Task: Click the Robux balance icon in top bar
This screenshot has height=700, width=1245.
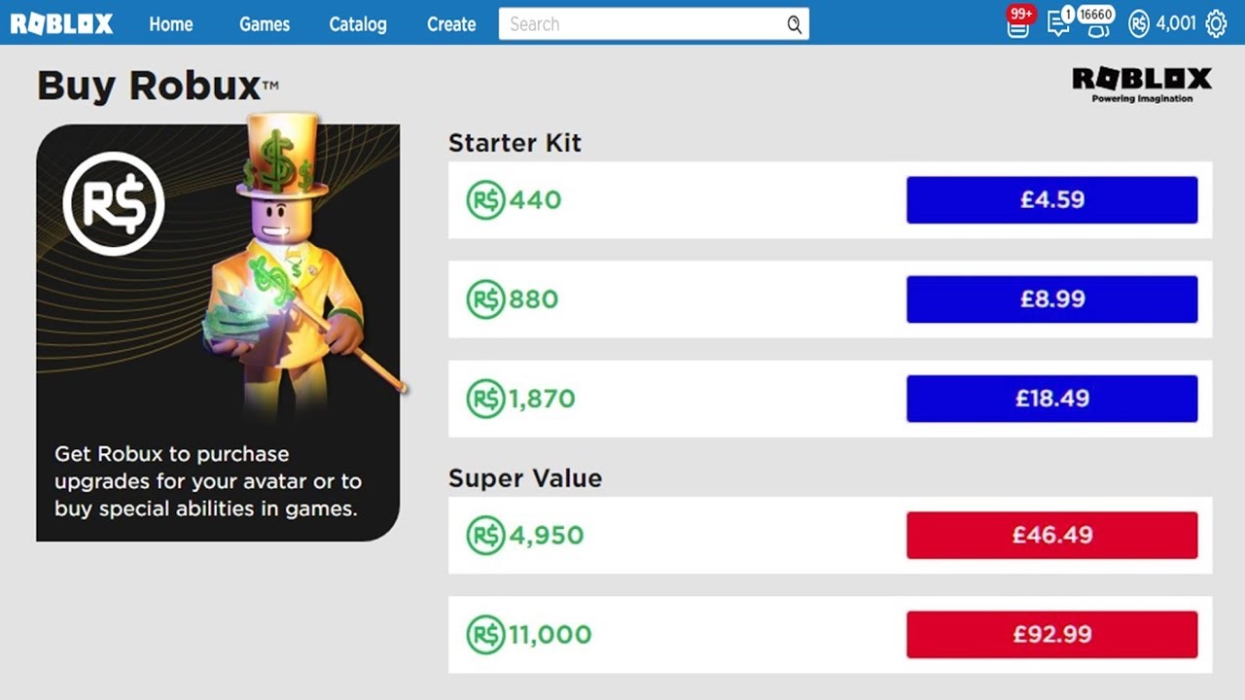Action: 1139,24
